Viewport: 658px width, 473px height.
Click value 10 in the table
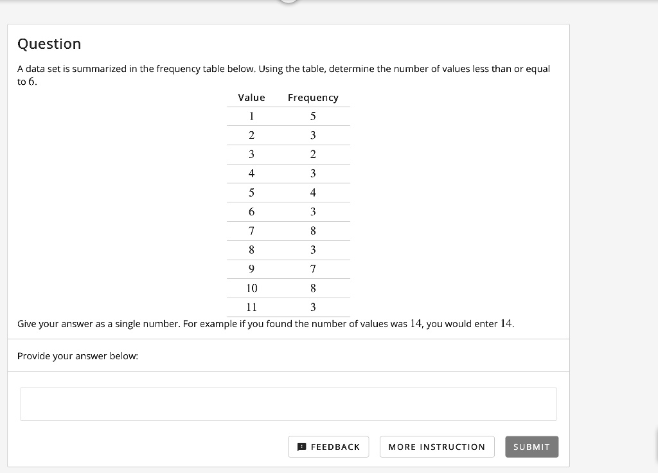[251, 288]
